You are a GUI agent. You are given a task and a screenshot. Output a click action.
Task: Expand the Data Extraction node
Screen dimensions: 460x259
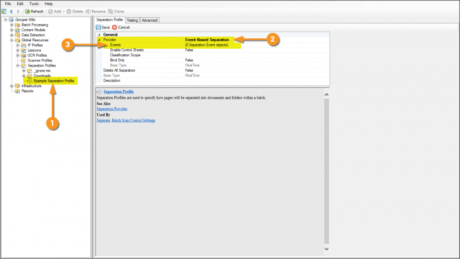pos(11,35)
